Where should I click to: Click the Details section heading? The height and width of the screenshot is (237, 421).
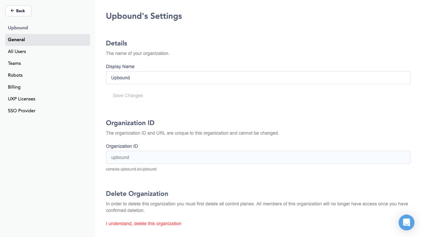(x=116, y=43)
